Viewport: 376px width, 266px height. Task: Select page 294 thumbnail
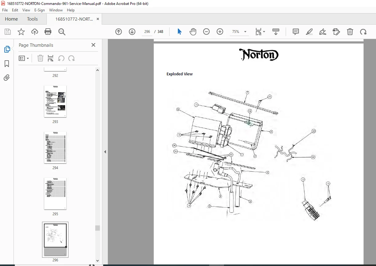tap(55, 148)
